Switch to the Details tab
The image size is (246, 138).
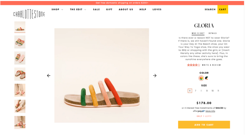(x=213, y=33)
